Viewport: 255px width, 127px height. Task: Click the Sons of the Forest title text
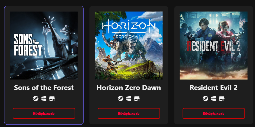(x=44, y=88)
